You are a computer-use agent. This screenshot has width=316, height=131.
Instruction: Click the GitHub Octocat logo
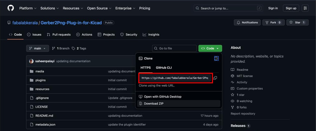pyautogui.click(x=11, y=8)
